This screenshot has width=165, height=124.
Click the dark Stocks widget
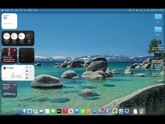(x=26, y=55)
